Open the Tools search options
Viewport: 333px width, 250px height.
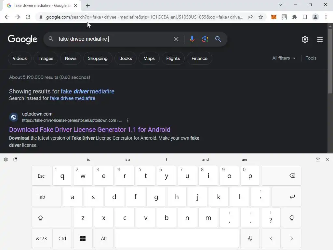pyautogui.click(x=311, y=58)
